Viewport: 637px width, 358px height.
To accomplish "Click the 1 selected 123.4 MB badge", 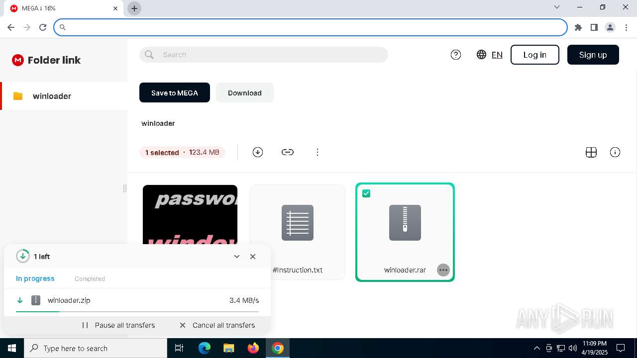I will tap(182, 152).
